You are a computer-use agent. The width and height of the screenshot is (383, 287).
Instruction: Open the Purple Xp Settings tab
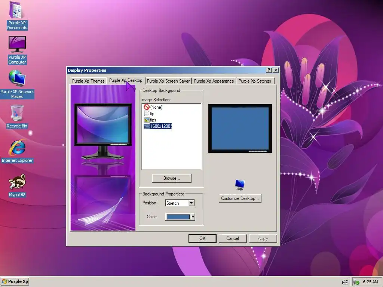[x=255, y=81]
